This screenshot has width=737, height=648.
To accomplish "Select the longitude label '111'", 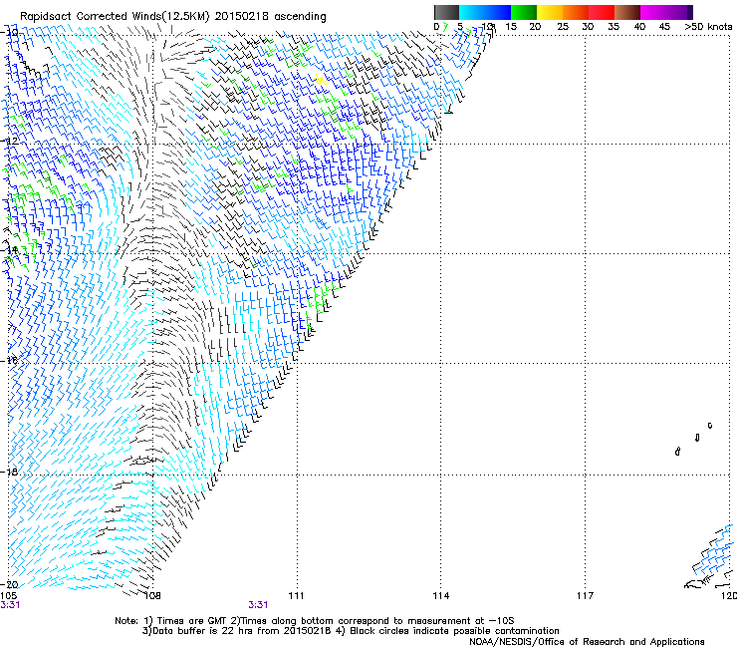I will (296, 596).
